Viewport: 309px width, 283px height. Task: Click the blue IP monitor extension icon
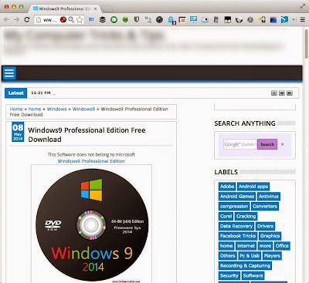[x=193, y=19]
